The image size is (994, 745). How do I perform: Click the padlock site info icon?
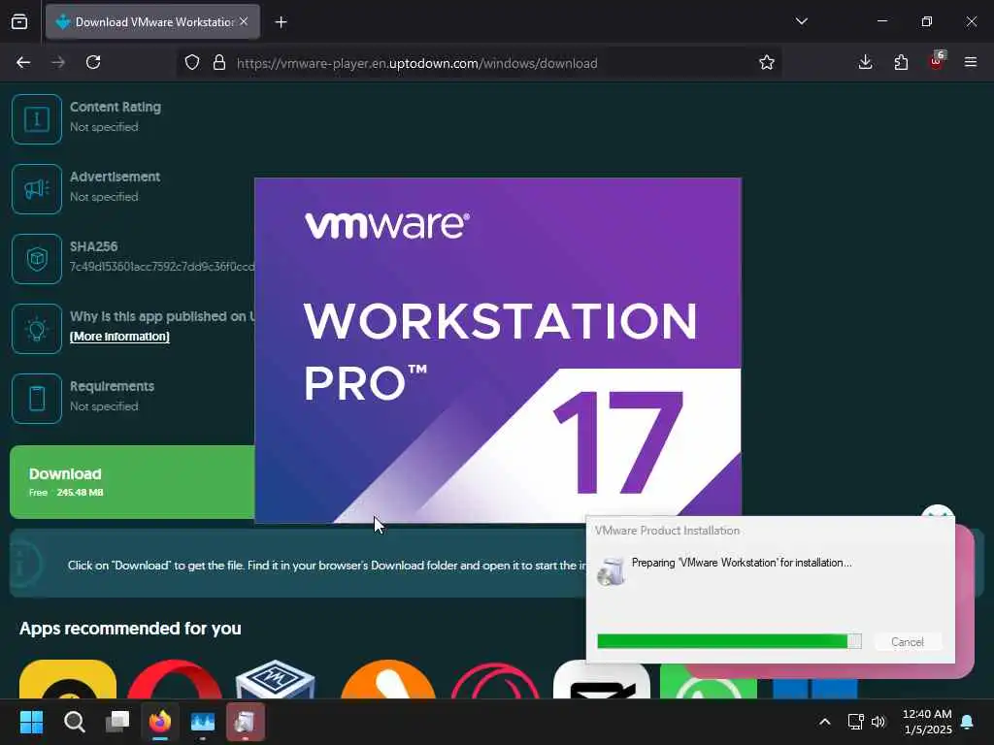tap(219, 63)
